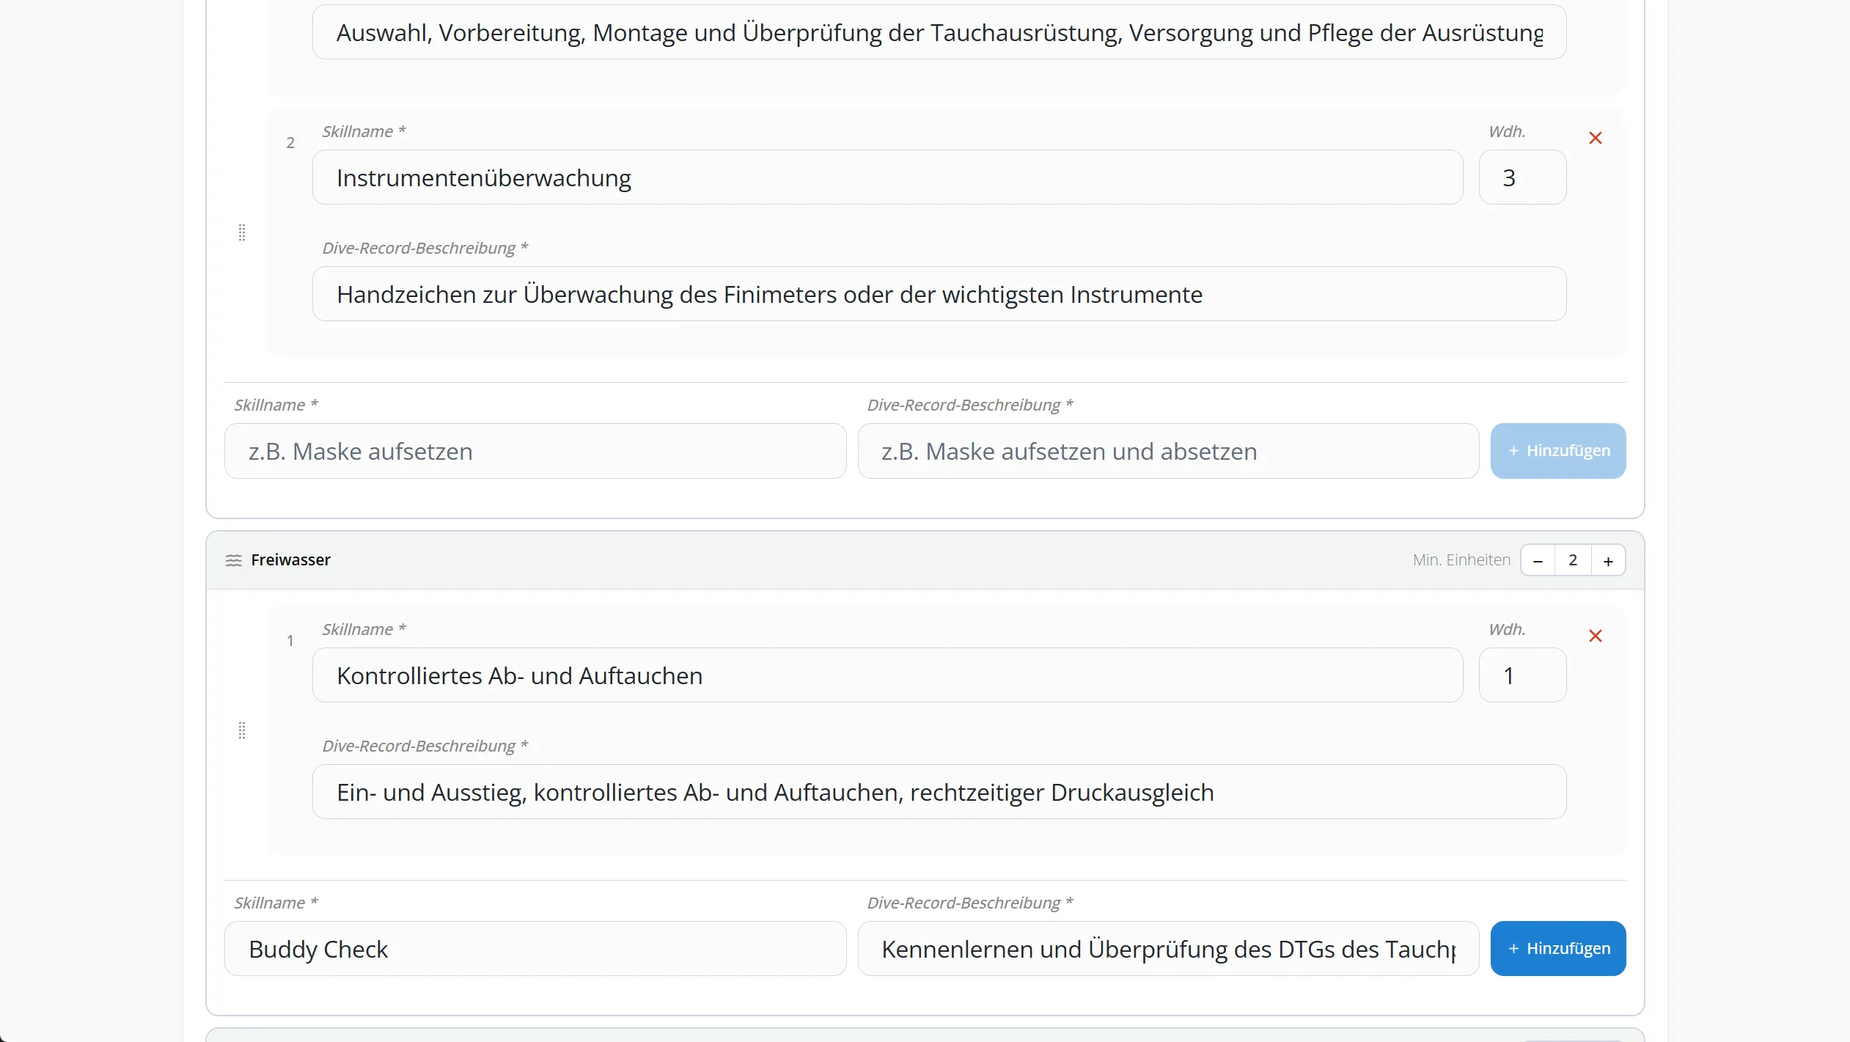Grab the drag handle of Kontrolliertes Ab- und Auftauchen skill
Screen dimensions: 1850x1042
242,730
